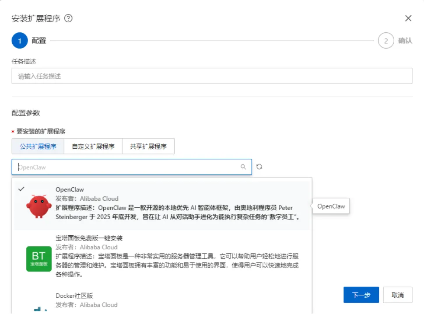Choose 宝塔面板免费版一键安装 option
The height and width of the screenshot is (314, 424).
89,238
